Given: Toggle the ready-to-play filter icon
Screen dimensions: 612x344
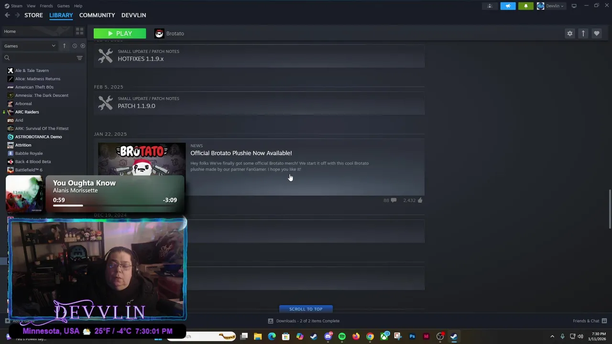Looking at the screenshot, I should point(83,46).
